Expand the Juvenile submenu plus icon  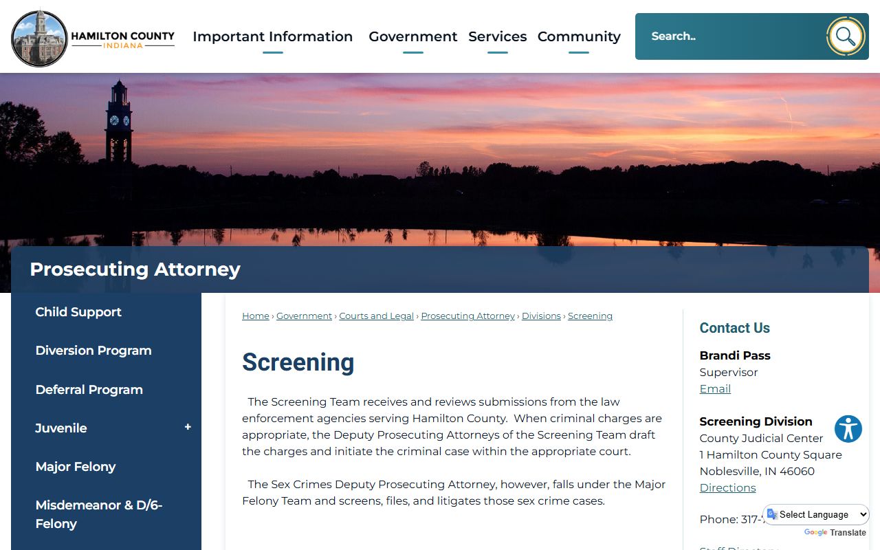188,428
